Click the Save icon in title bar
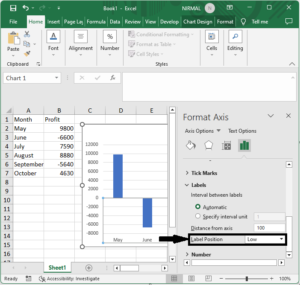This screenshot has width=300, height=285. [13, 8]
